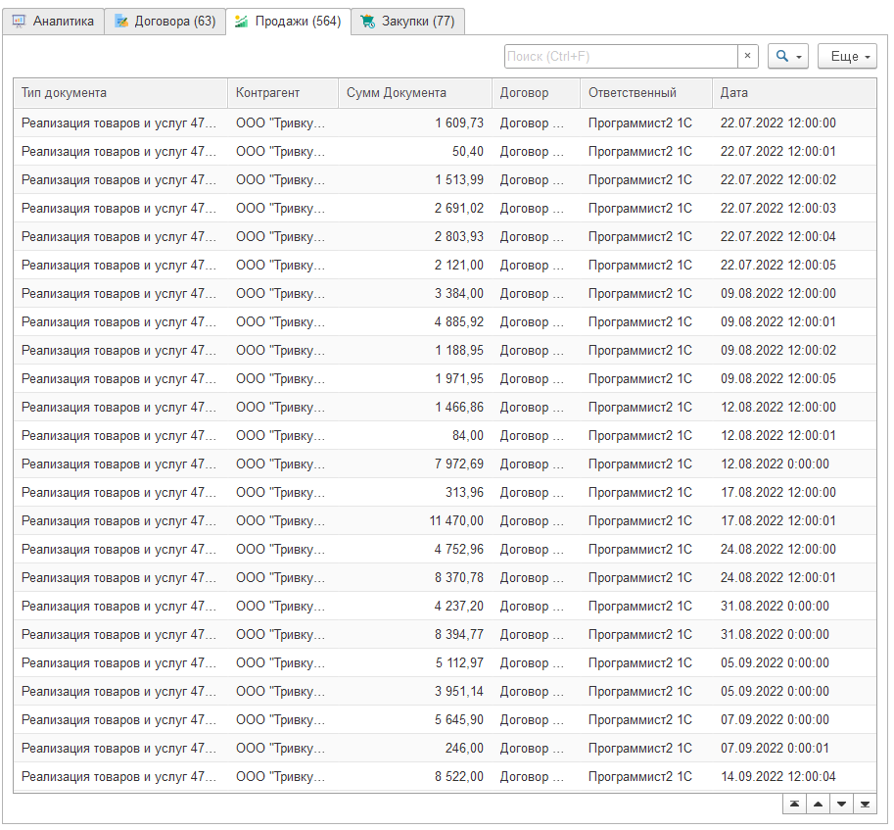Viewport: 894px width, 830px height.
Task: Select the row dated 22.07.2022 12:00:03
Action: click(x=444, y=209)
